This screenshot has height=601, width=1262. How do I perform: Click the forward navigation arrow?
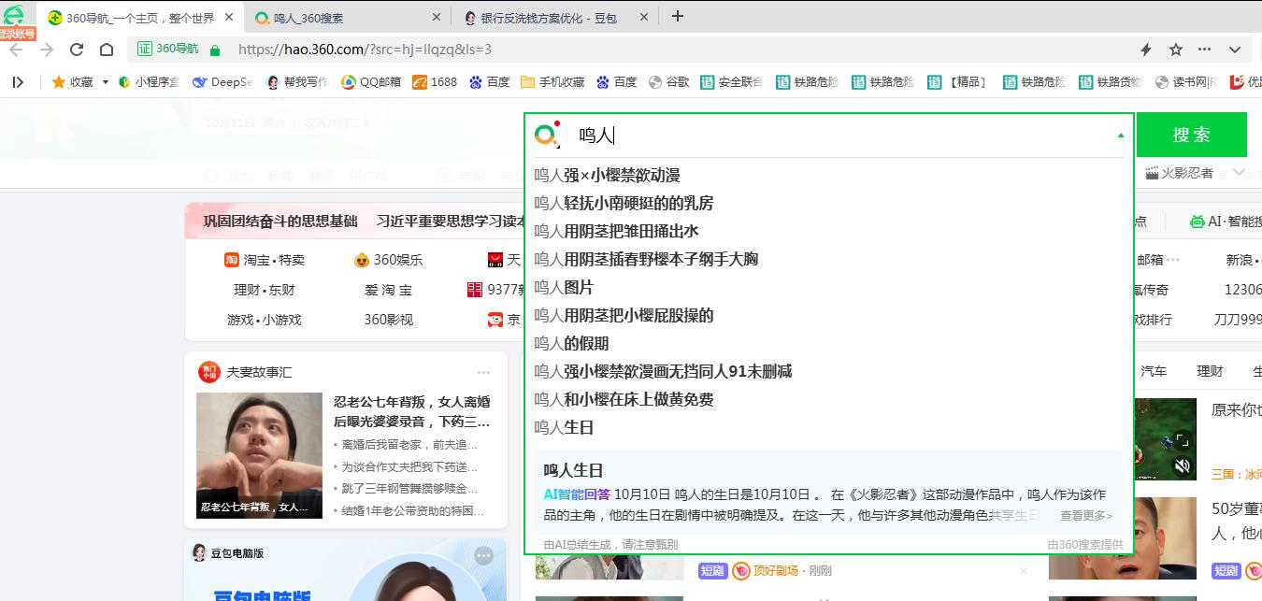47,50
